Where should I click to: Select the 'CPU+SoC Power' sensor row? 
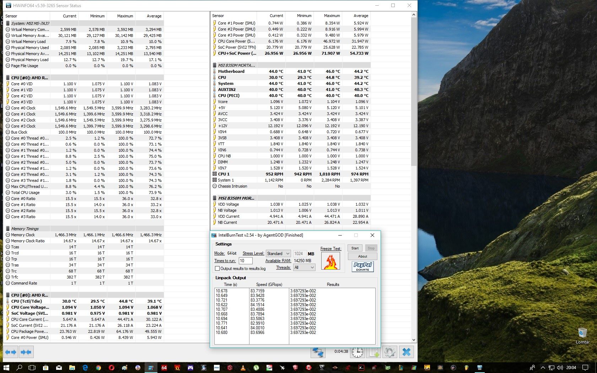[291, 53]
